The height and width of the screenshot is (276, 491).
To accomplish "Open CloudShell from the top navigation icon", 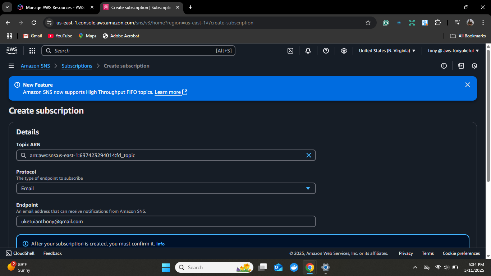I will [x=290, y=51].
